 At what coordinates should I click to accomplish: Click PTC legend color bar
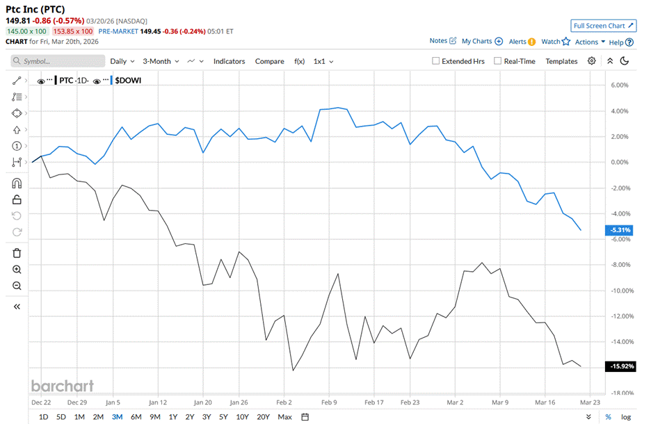click(56, 80)
